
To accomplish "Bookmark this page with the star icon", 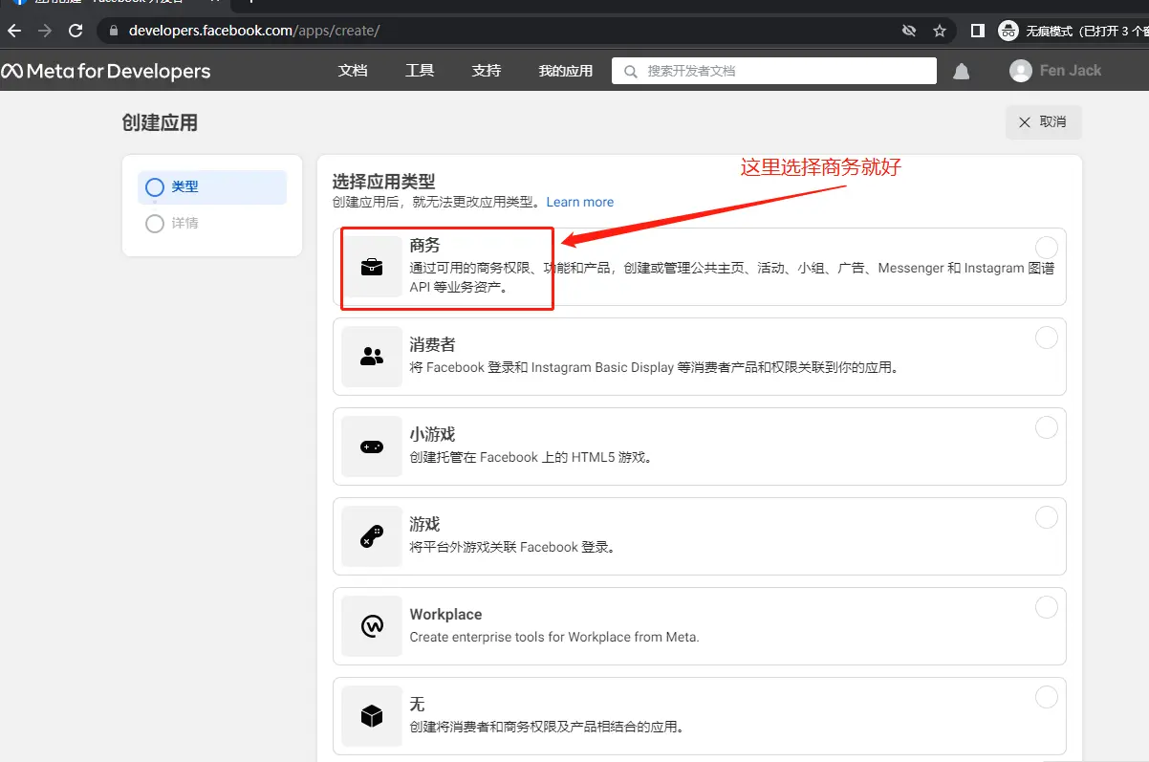I will coord(940,31).
